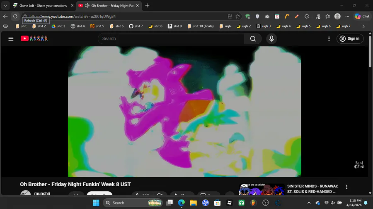
Task: Open browser profile avatar
Action: (x=337, y=17)
